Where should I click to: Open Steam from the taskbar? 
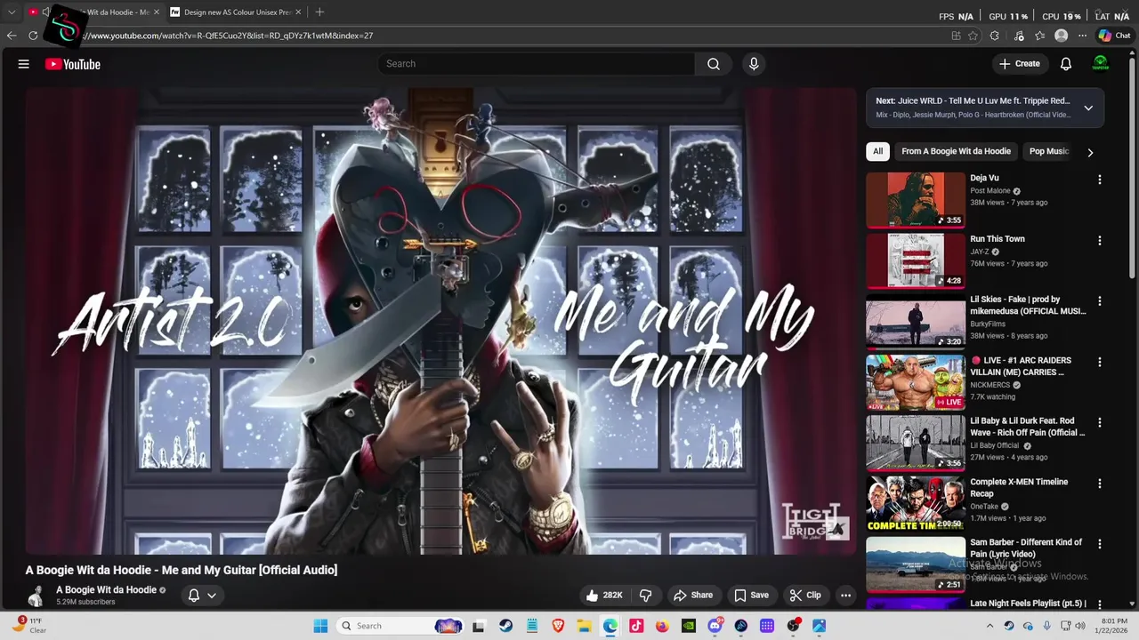(x=505, y=626)
